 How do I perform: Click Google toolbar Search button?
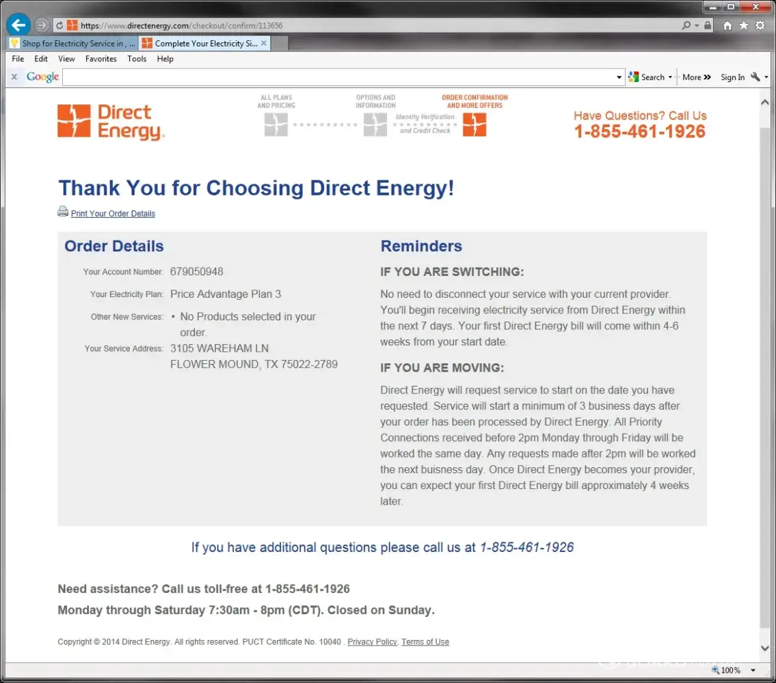coord(646,77)
